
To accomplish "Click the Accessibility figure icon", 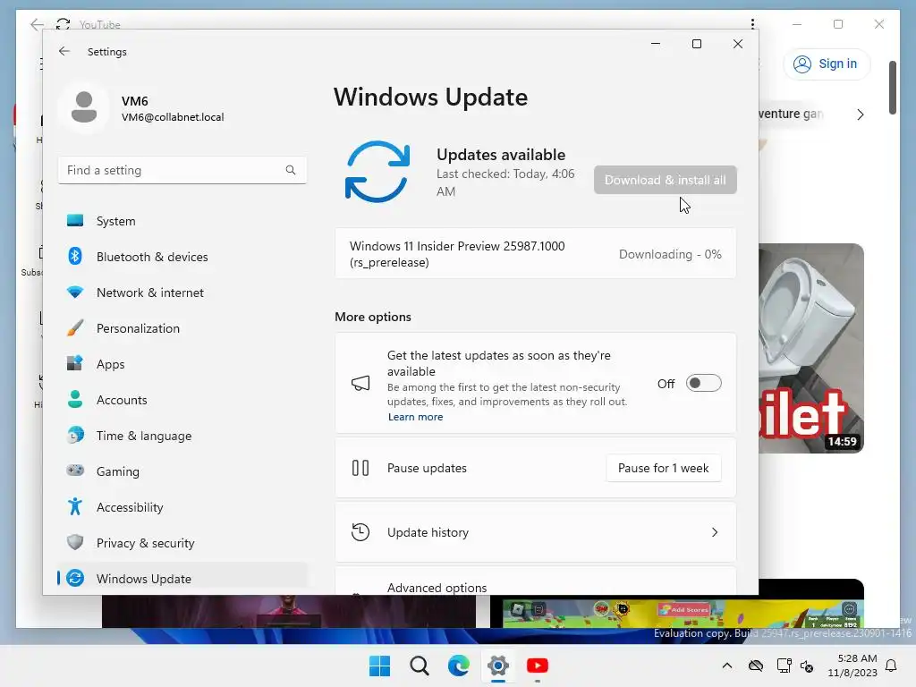I will tap(75, 506).
